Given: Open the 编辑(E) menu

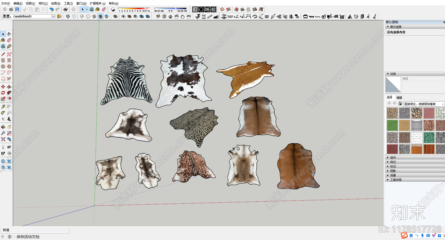Looking at the screenshot, I should point(18,3).
